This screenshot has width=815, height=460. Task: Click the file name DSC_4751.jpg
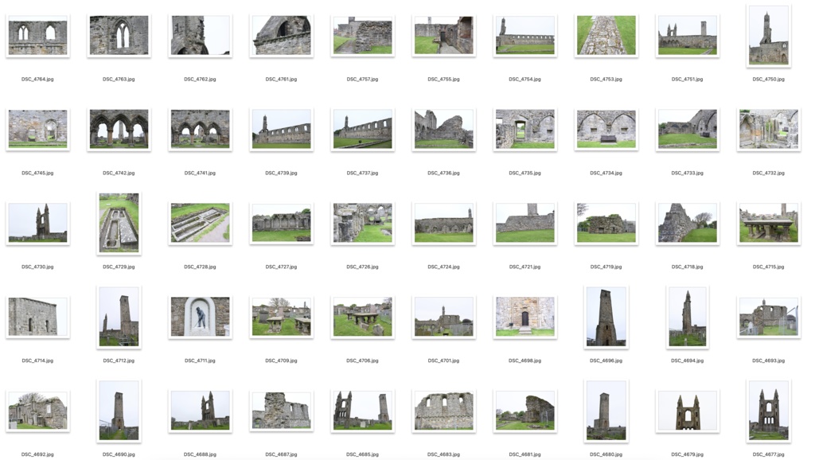687,80
